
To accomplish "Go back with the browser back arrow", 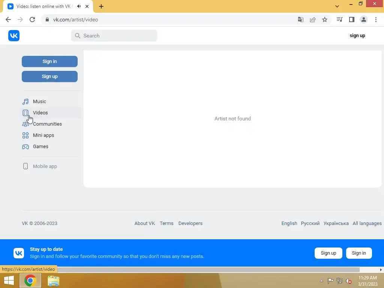I will [8, 19].
